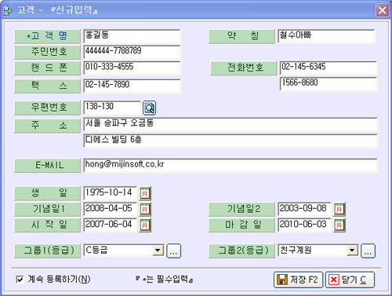
Task: Open calendar picker for 기념일1 date
Action: (x=145, y=209)
